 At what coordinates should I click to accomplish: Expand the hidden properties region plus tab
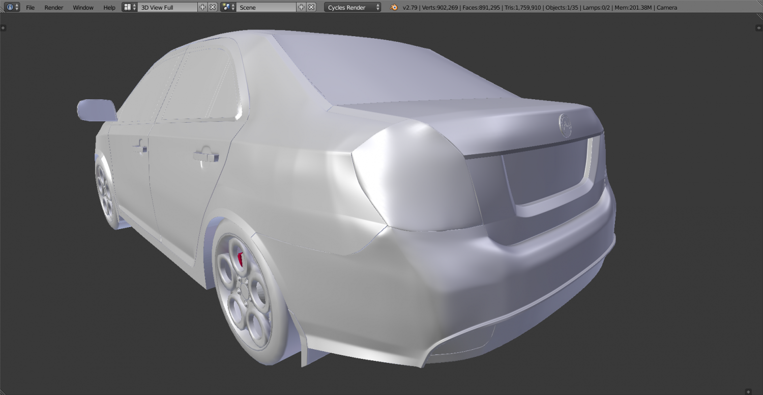tap(759, 27)
